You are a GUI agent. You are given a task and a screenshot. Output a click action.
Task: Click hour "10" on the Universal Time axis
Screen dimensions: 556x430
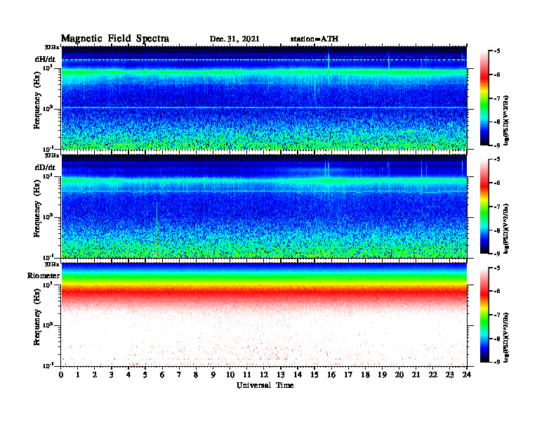click(230, 375)
